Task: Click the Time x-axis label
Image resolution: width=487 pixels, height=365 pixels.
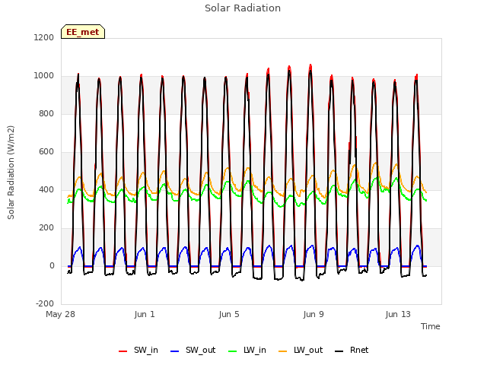Action: 431,326
